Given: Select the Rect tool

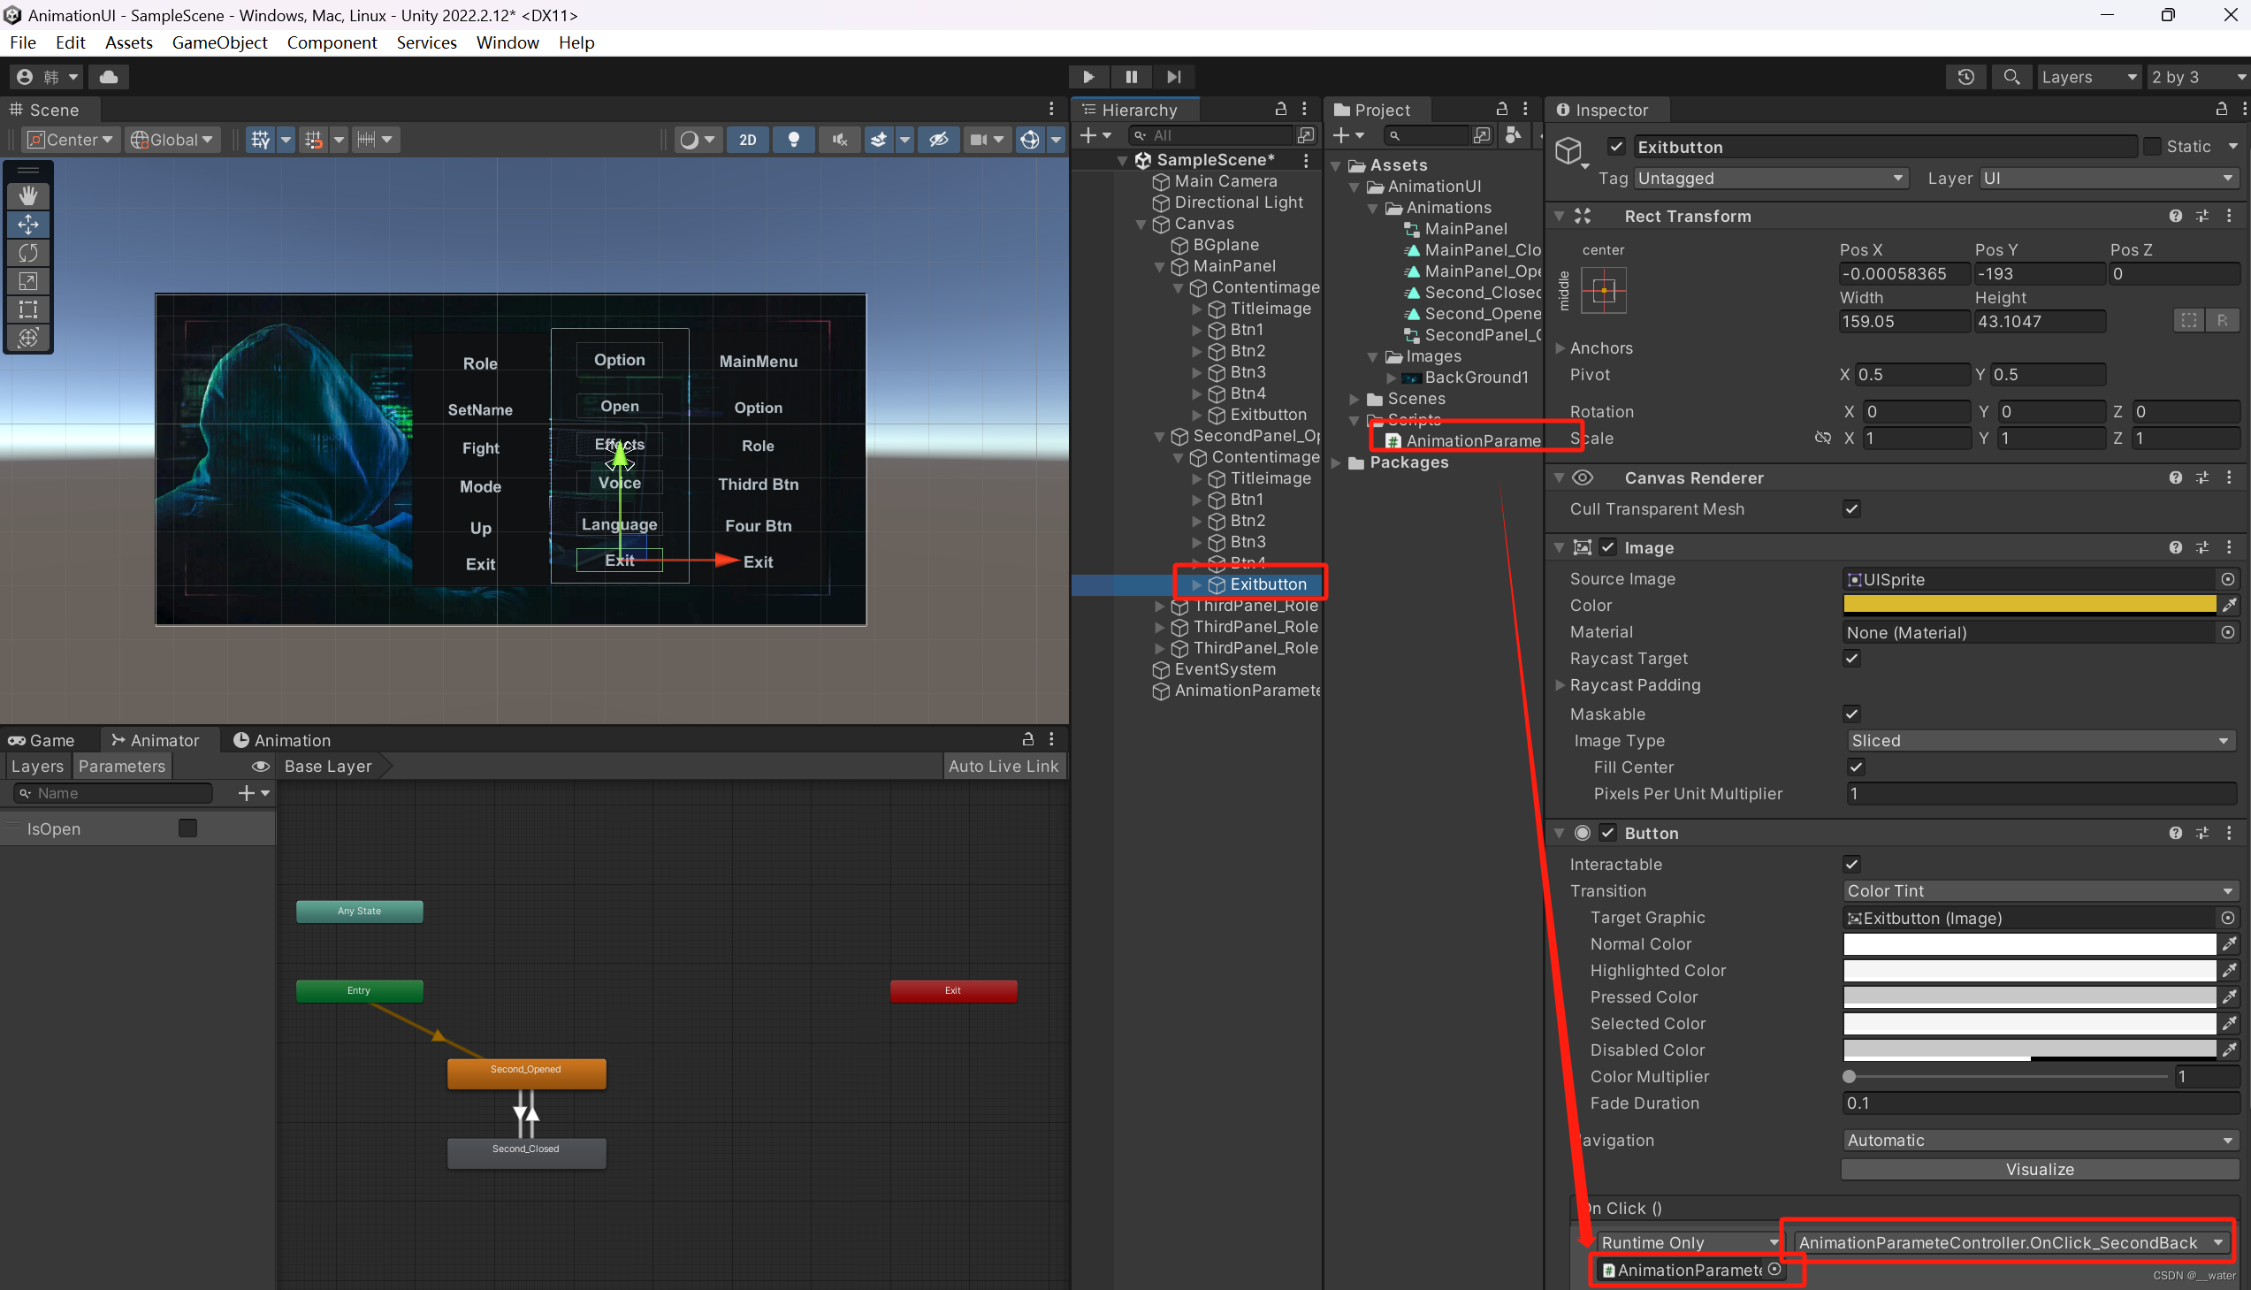Looking at the screenshot, I should point(28,309).
